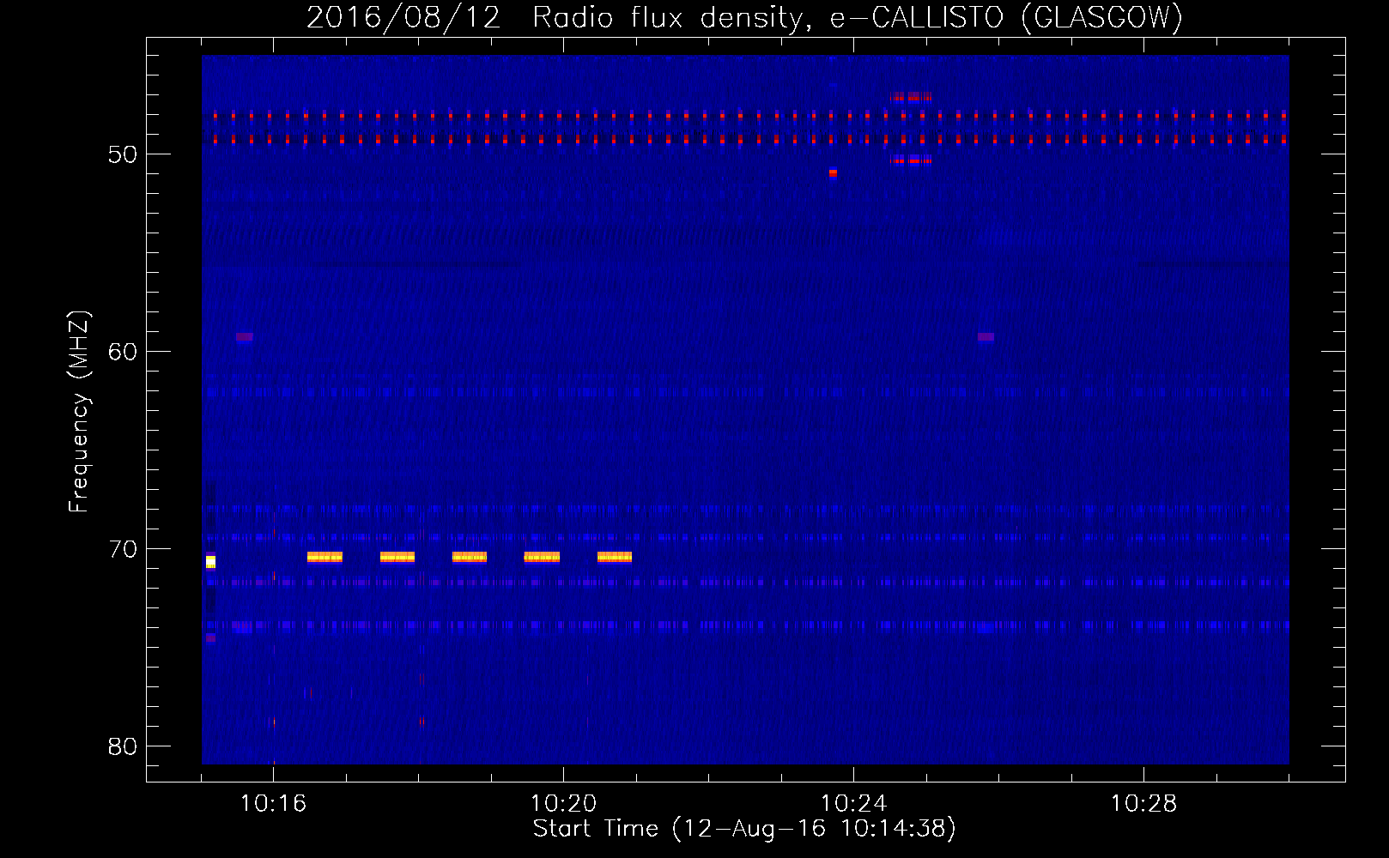Click the "10:16" time tick label
Screen dimensions: 1389x858
pyautogui.click(x=273, y=804)
